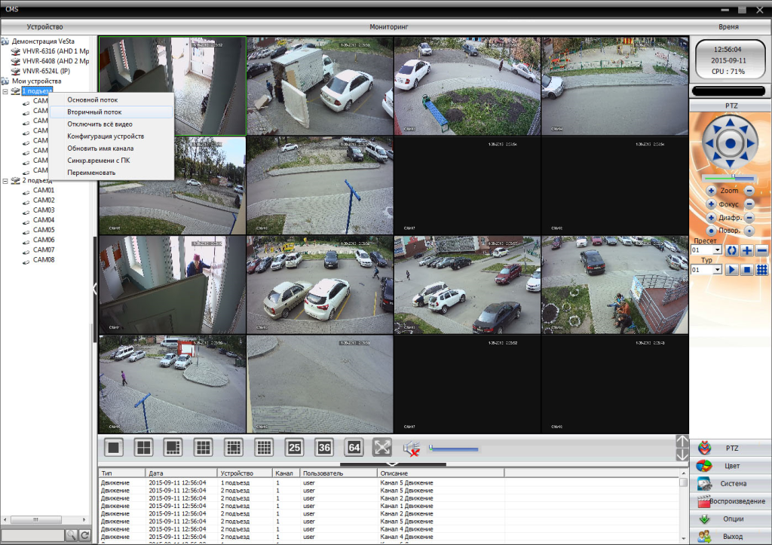Select CAM05 under '2 подъезд'
Viewport: 772px width, 545px height.
click(x=44, y=230)
